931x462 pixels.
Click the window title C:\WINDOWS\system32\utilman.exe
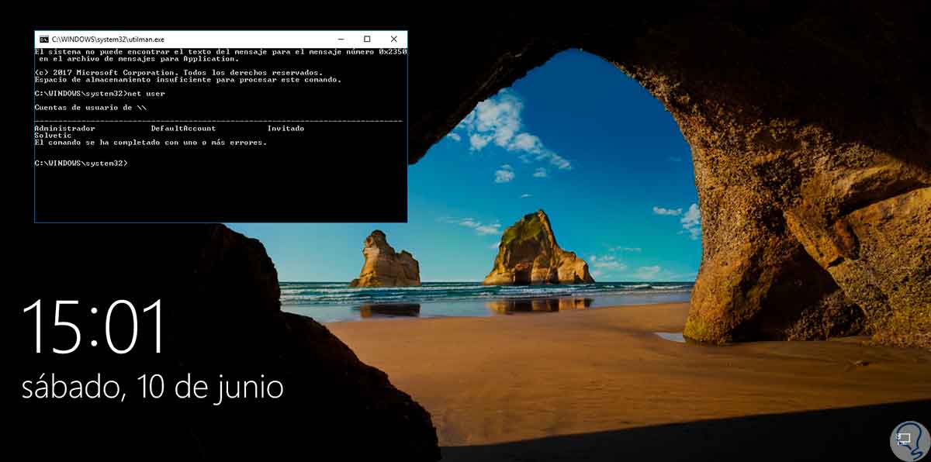[x=108, y=39]
